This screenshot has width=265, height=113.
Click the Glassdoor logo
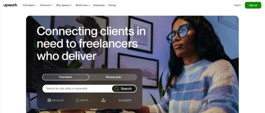pos(125,100)
